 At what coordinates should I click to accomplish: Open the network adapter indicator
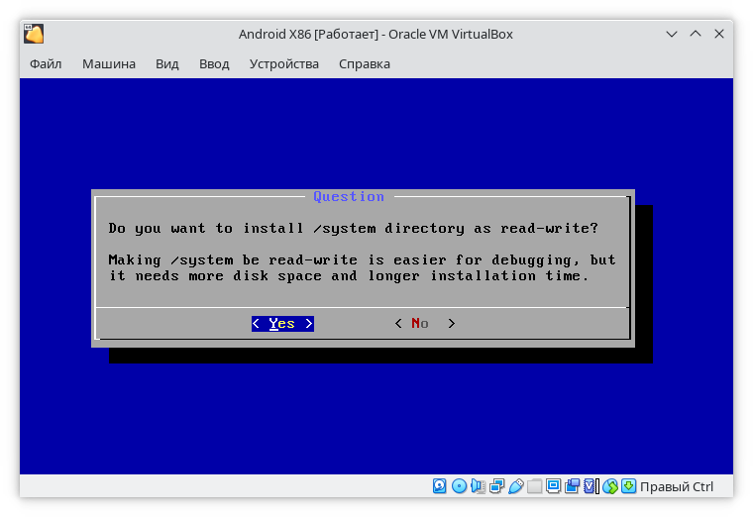[x=496, y=486]
